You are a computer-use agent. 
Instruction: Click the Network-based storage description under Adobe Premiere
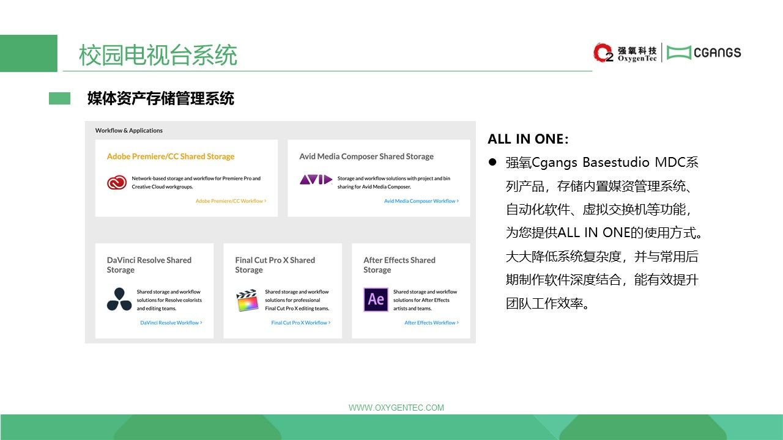tap(196, 182)
